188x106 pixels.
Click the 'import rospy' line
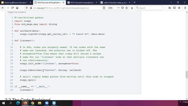(23, 21)
